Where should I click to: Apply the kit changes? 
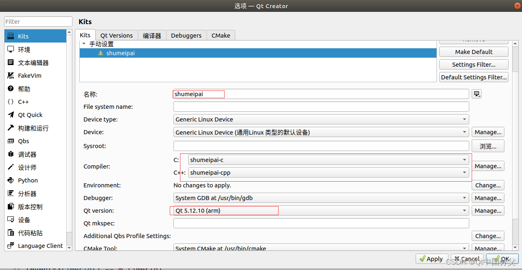[x=432, y=259]
